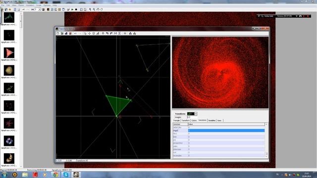Select the rectangles variation row

[219, 156]
